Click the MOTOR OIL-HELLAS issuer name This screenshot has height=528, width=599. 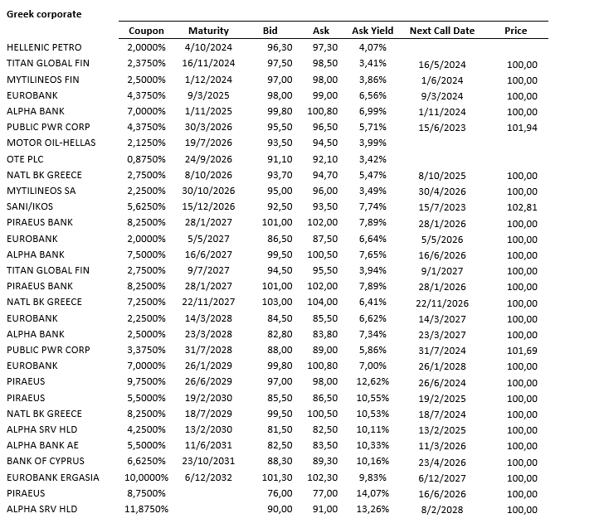[51, 143]
